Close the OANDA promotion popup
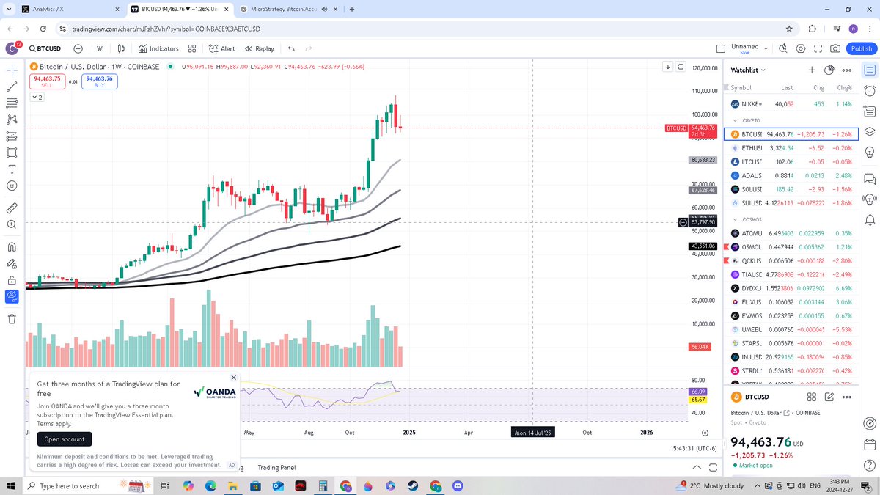This screenshot has width=880, height=495. click(233, 378)
